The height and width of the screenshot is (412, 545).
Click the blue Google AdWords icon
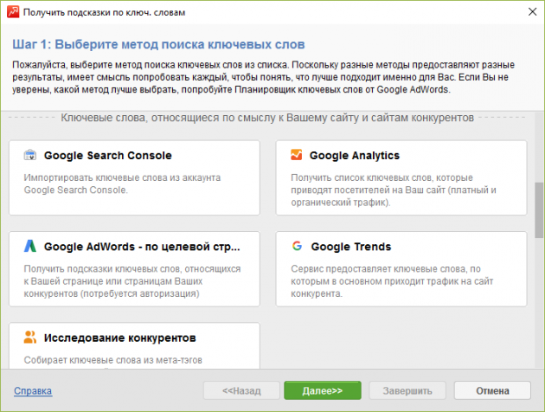coord(29,246)
